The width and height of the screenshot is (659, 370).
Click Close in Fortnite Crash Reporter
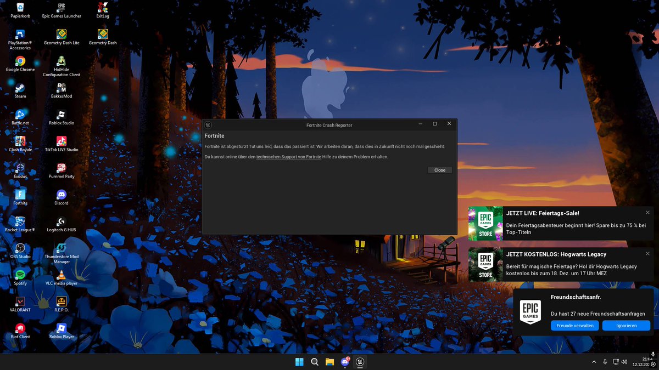coord(440,170)
